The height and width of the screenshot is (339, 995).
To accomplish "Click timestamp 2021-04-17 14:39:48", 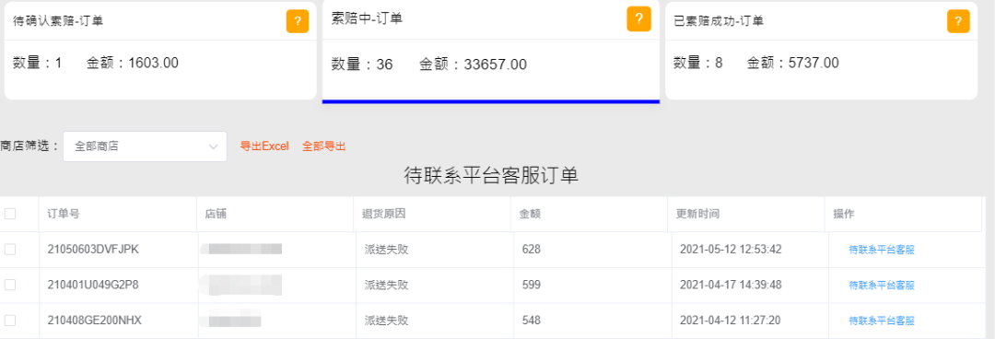I will coord(731,285).
